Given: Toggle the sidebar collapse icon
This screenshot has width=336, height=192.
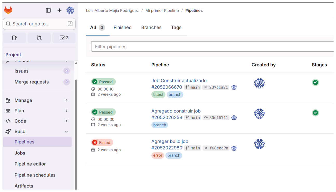Looking at the screenshot, I should [48, 10].
